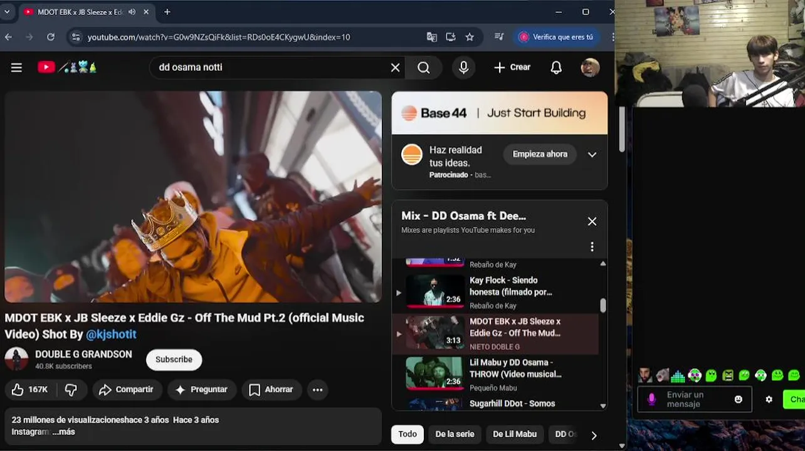Click the install/cast icon beside the star
805x451 pixels.
[451, 37]
